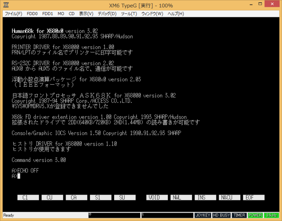The width and height of the screenshot is (282, 221).
Task: Open the デバッグ(D) menu
Action: tap(107, 14)
